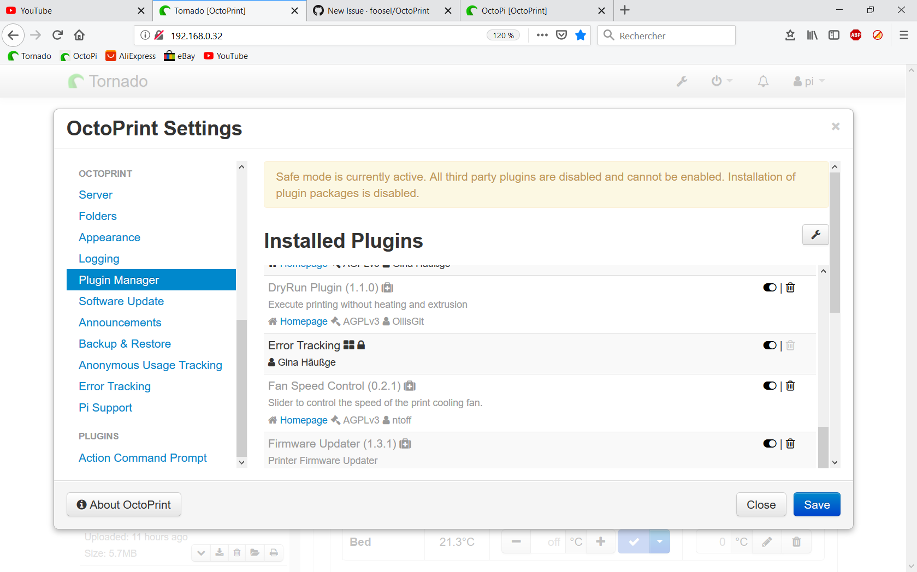Open the bed target confirm dropdown caret
The width and height of the screenshot is (917, 572).
pyautogui.click(x=659, y=541)
